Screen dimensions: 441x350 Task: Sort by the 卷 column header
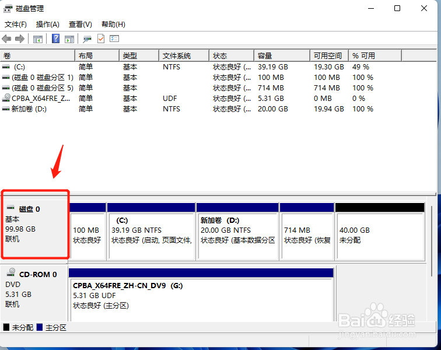tap(37, 55)
